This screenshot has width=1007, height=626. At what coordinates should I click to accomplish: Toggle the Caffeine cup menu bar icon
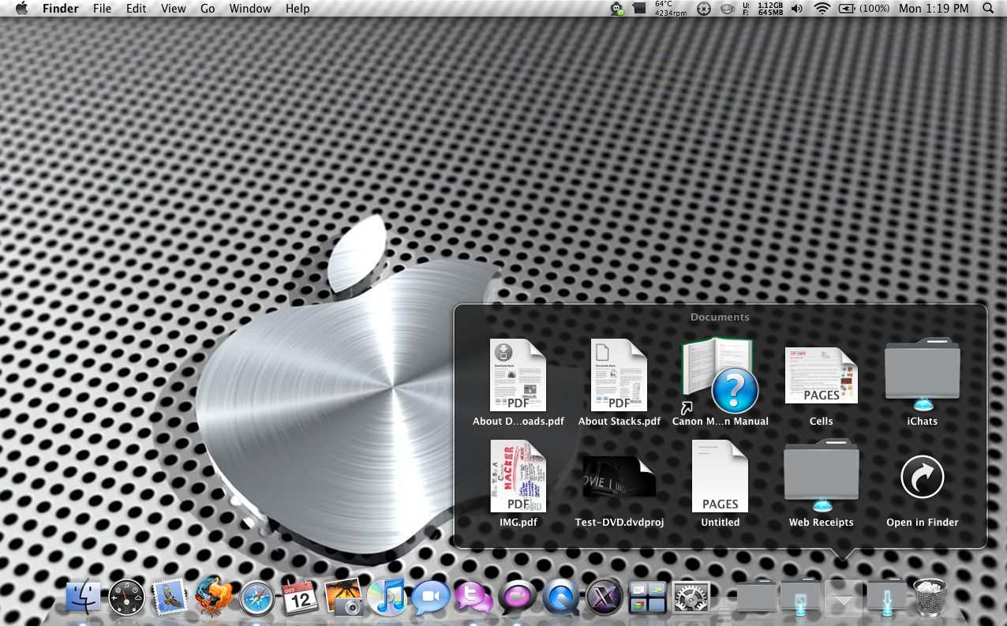click(x=728, y=9)
